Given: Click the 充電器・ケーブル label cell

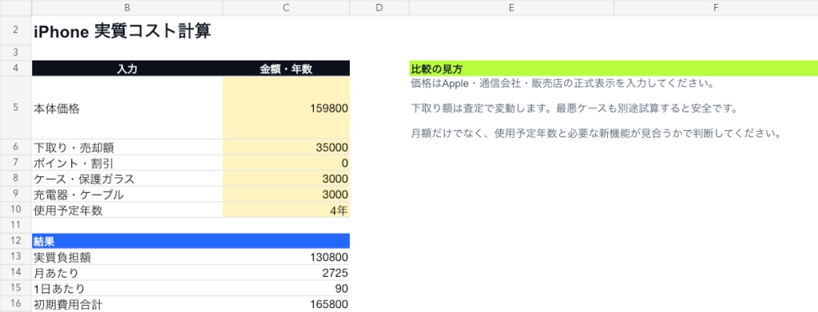Looking at the screenshot, I should pyautogui.click(x=127, y=194).
